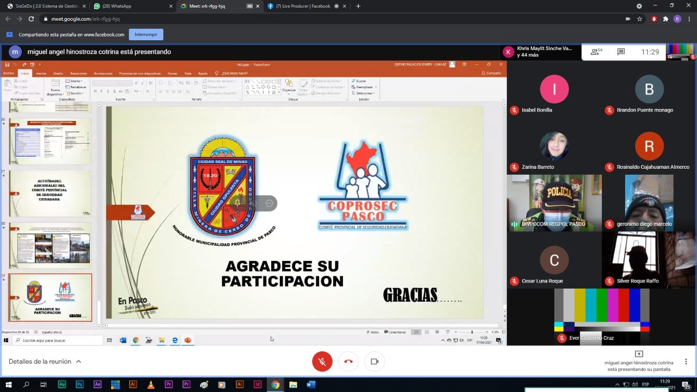Viewport: 697px width, 392px height.
Task: Launch After Effects from taskbar
Action: click(x=97, y=384)
